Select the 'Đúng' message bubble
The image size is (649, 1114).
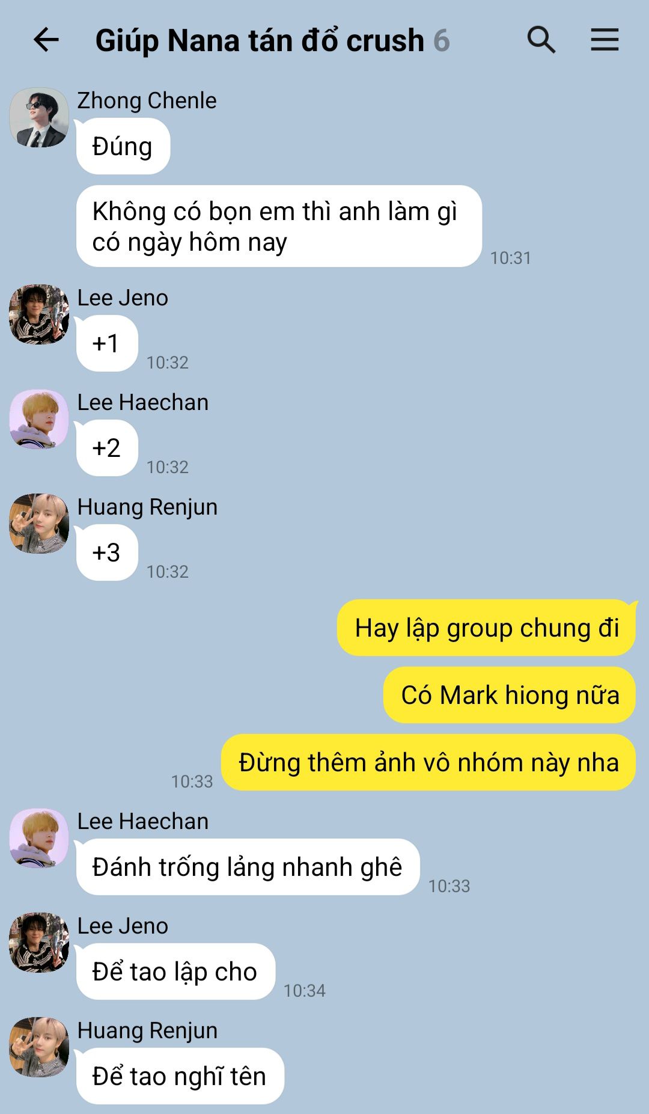coord(123,146)
